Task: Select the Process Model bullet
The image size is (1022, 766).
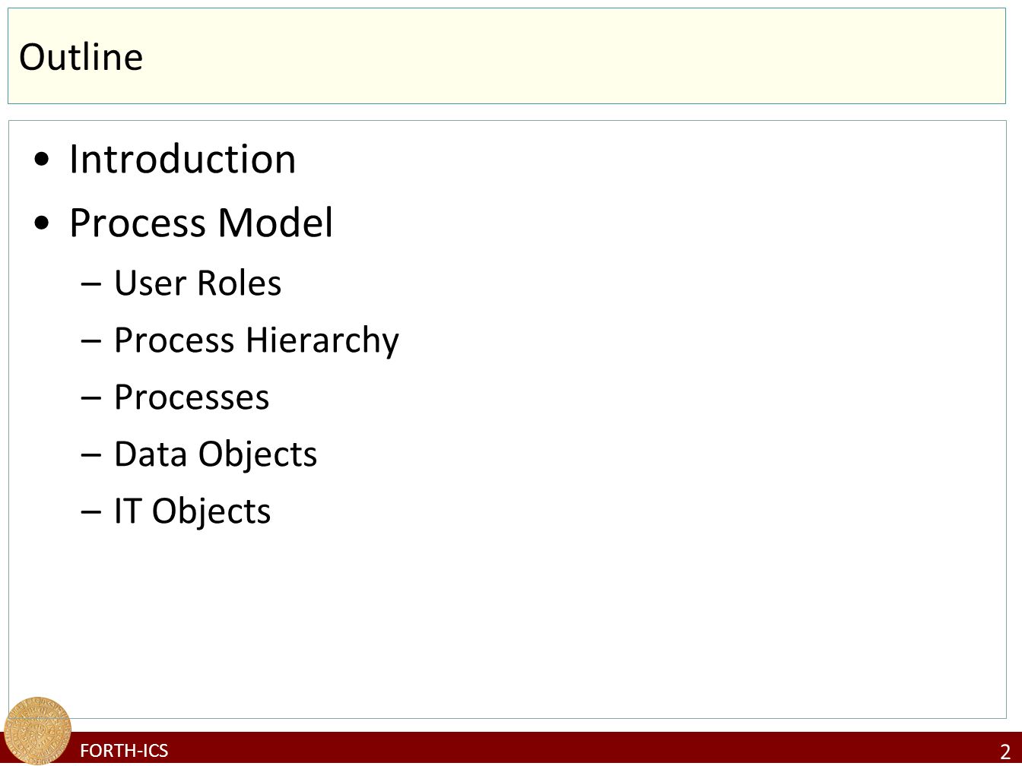Action: point(201,223)
